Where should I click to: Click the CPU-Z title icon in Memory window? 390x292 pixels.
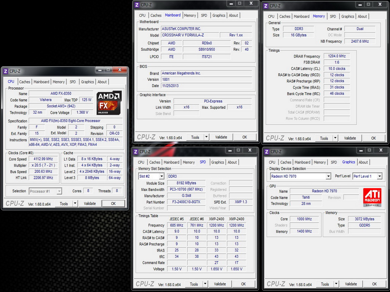pos(266,6)
